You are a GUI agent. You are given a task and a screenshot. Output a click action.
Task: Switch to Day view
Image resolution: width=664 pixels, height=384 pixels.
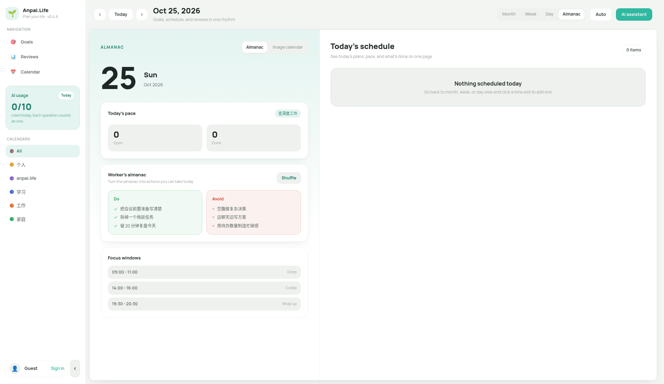pos(549,14)
